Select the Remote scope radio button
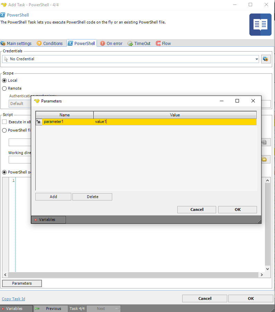Screen dimensions: 275x312 point(5,88)
